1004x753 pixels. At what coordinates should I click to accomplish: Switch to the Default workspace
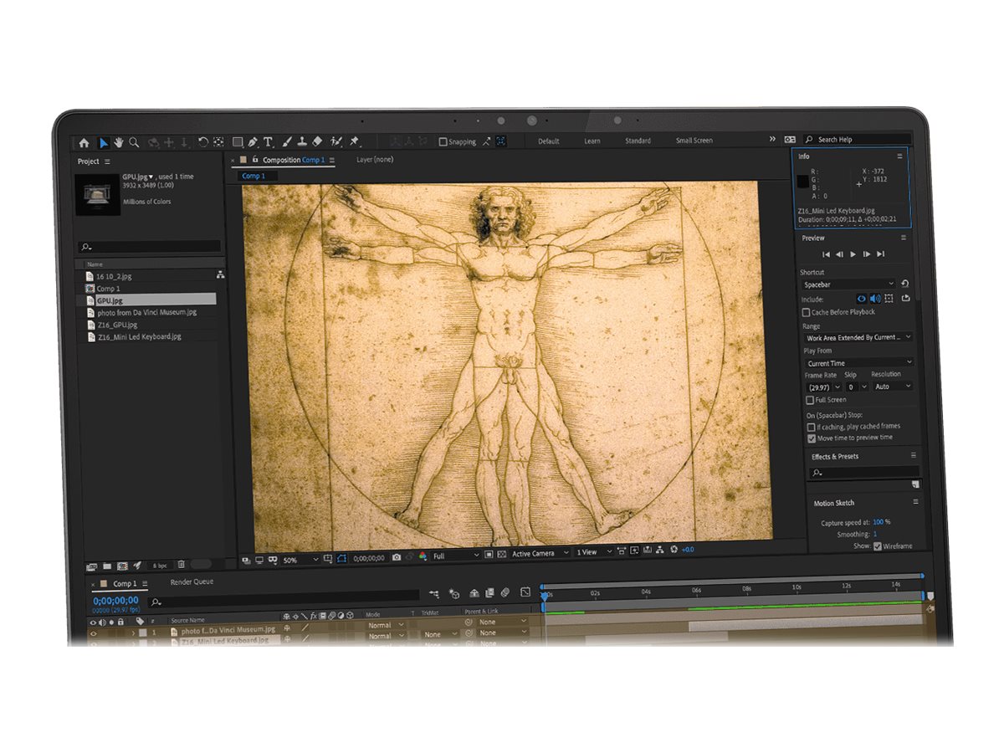coord(549,141)
